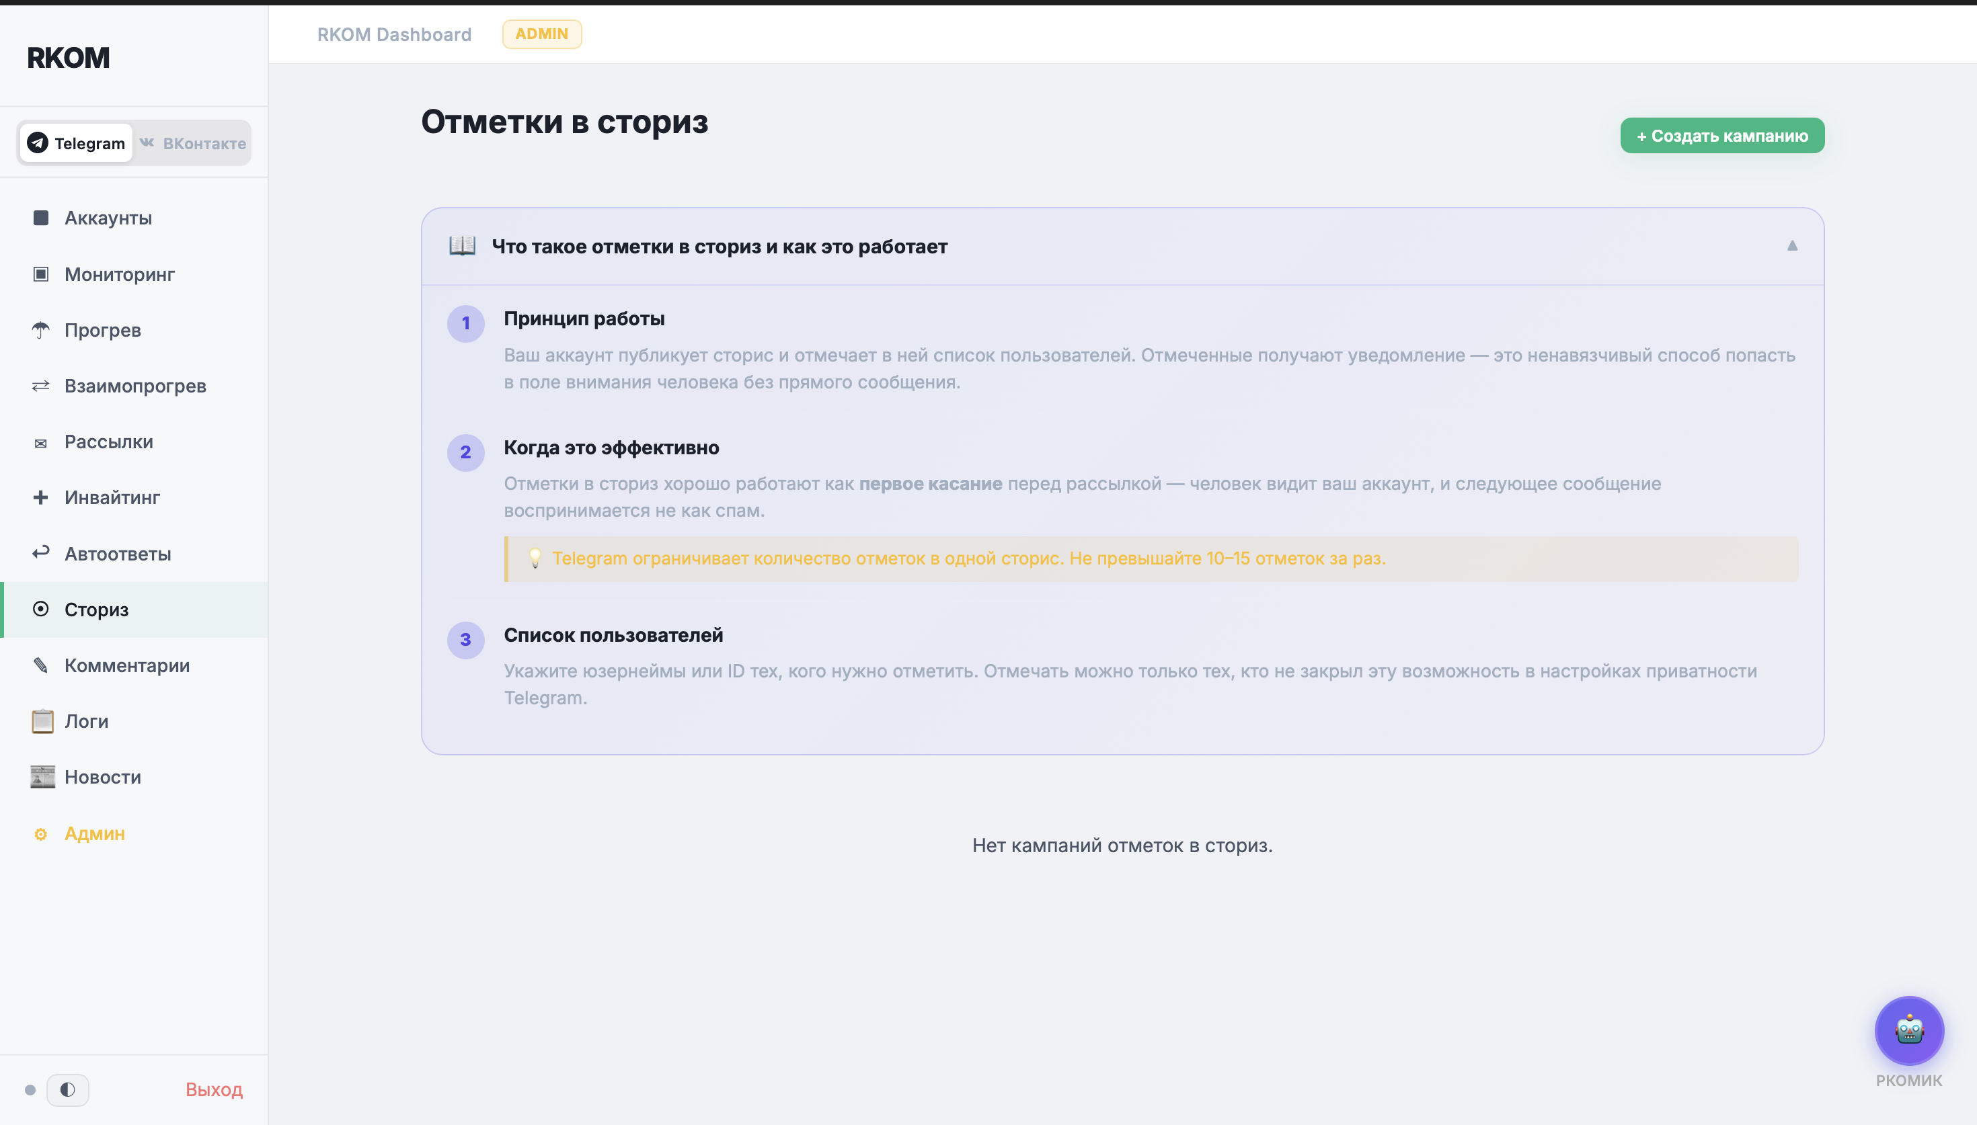Switch platform to ВКонтакте
This screenshot has width=1977, height=1125.
(x=192, y=143)
